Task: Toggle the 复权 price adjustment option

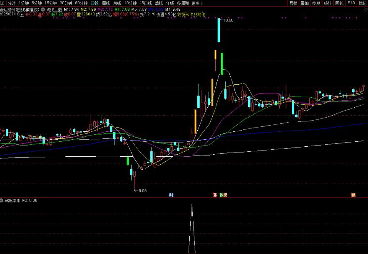Action: point(293,3)
